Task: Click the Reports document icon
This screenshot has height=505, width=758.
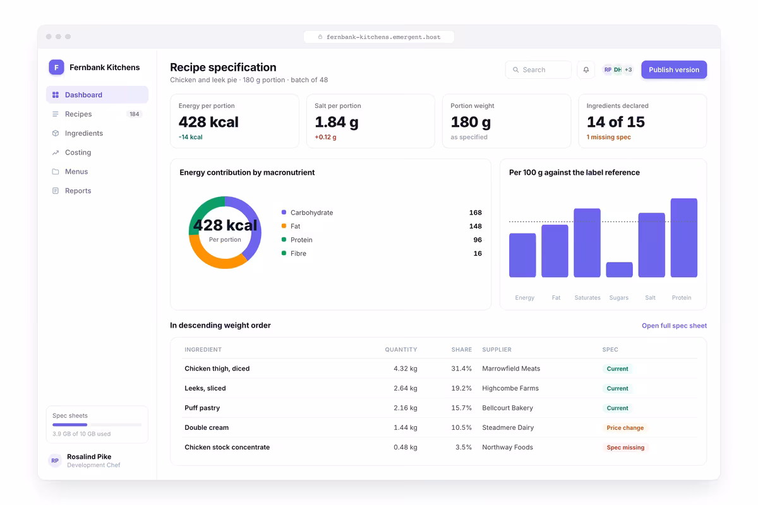Action: tap(56, 191)
